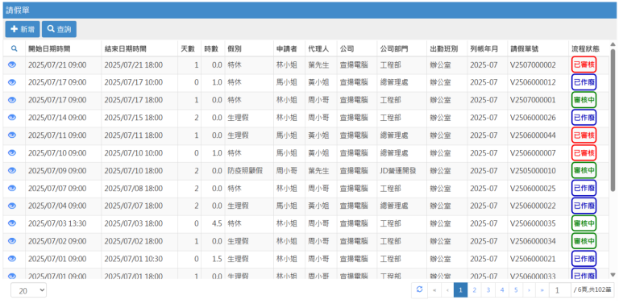Screen dimensions: 619x304
Task: Click the 時數 column header
Action: [211, 49]
